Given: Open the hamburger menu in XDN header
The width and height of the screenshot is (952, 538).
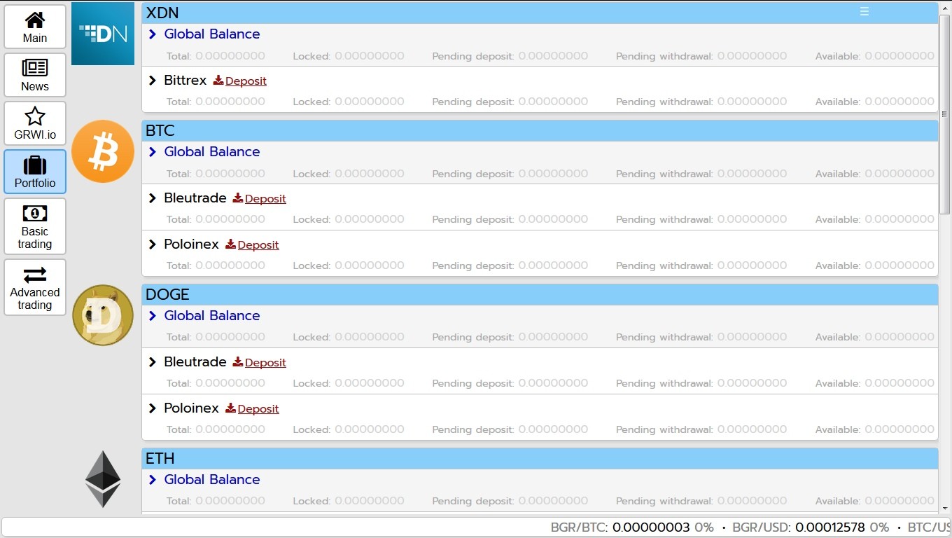Looking at the screenshot, I should pyautogui.click(x=864, y=12).
